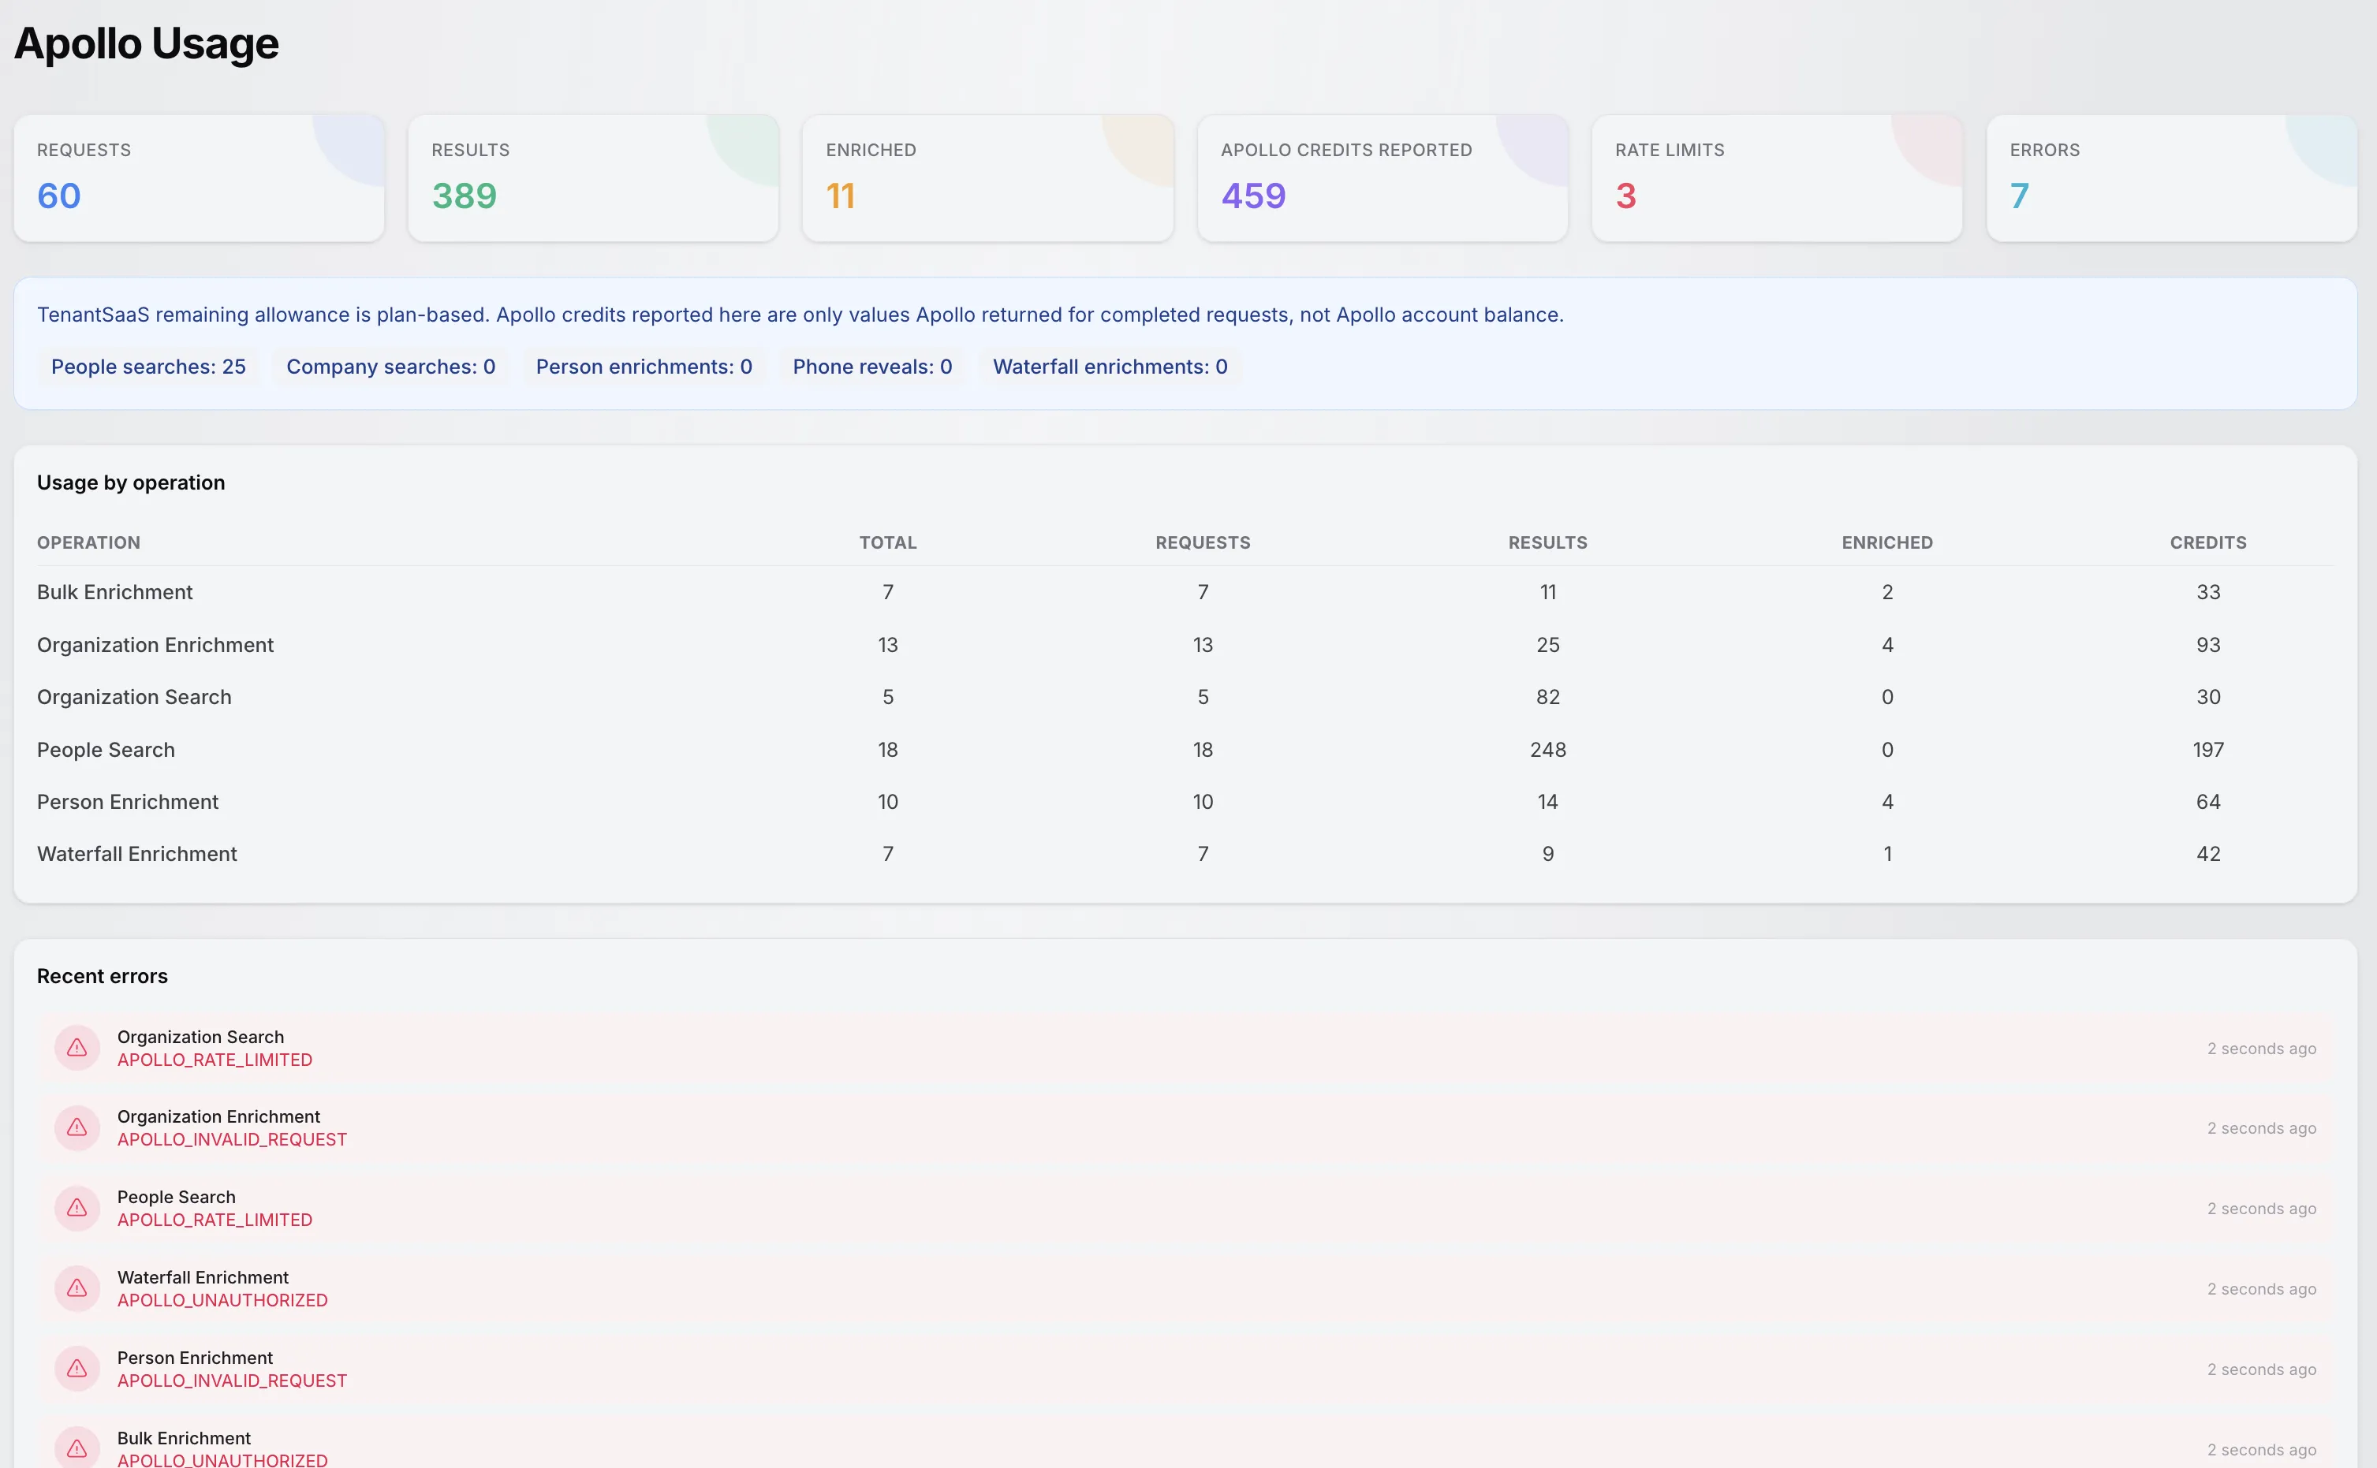The width and height of the screenshot is (2377, 1468).
Task: Click the Organization Enrichment credits value 93
Action: [x=2208, y=645]
